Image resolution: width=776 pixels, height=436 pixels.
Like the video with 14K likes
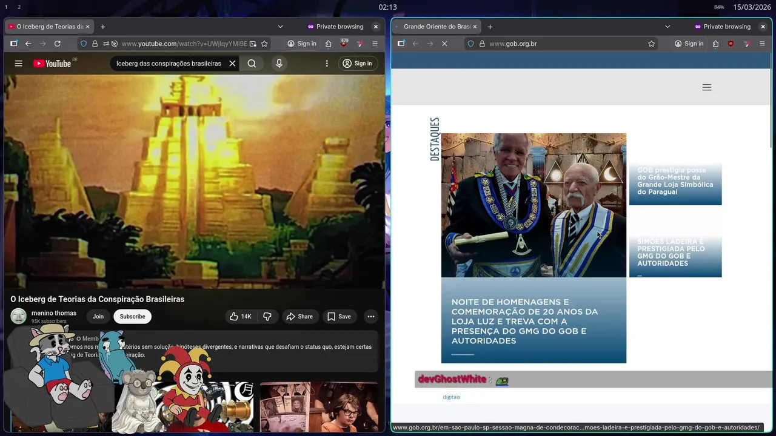[241, 316]
